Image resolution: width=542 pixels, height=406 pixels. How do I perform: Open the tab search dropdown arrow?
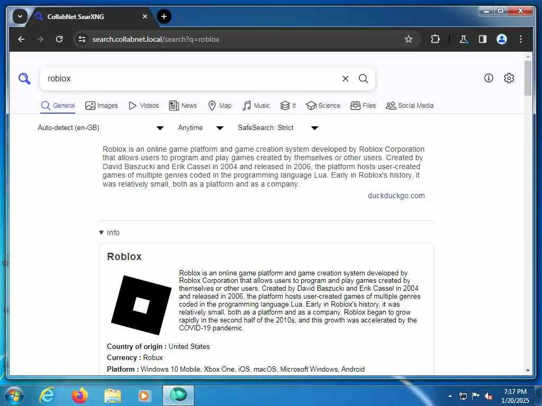(20, 16)
